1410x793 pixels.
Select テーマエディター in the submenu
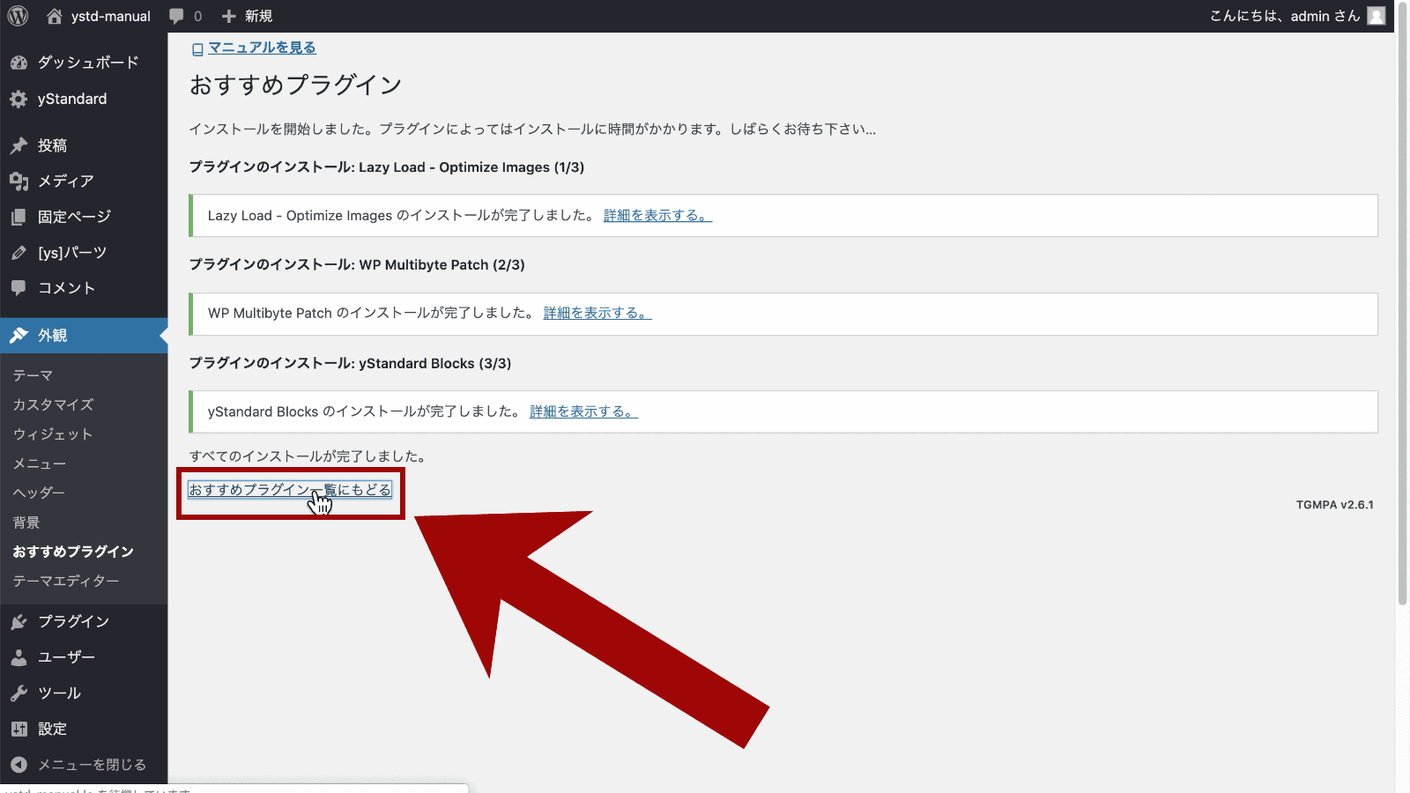pyautogui.click(x=66, y=581)
